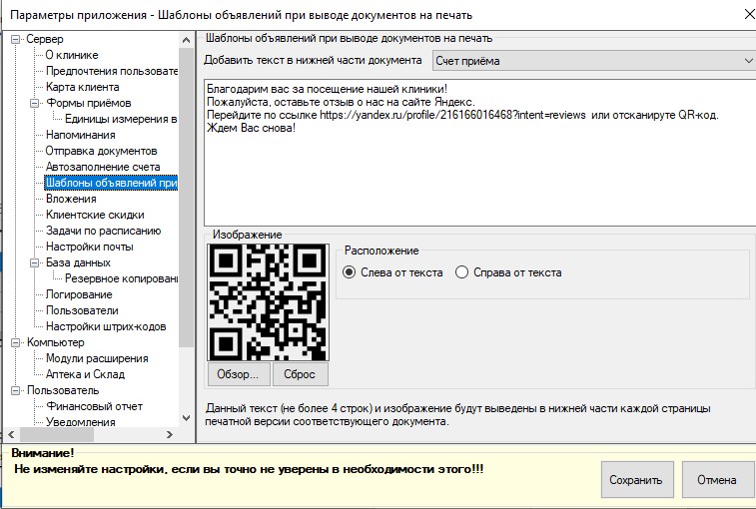Open the Счет приёма document dropdown
The height and width of the screenshot is (509, 756).
pos(594,61)
